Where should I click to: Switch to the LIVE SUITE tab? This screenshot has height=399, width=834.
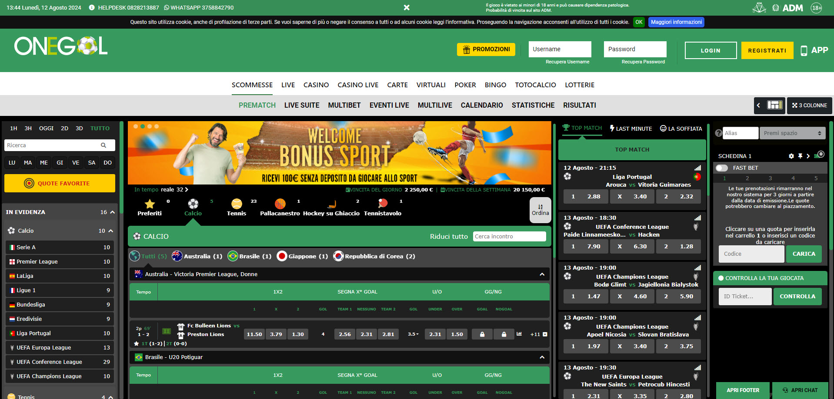click(302, 106)
